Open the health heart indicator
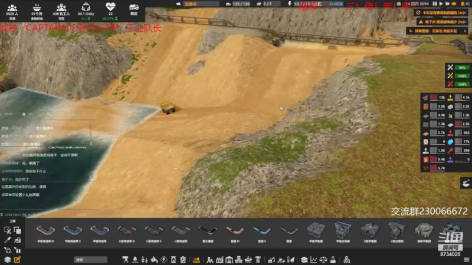Viewport: 472px width, 265px height. [110, 11]
